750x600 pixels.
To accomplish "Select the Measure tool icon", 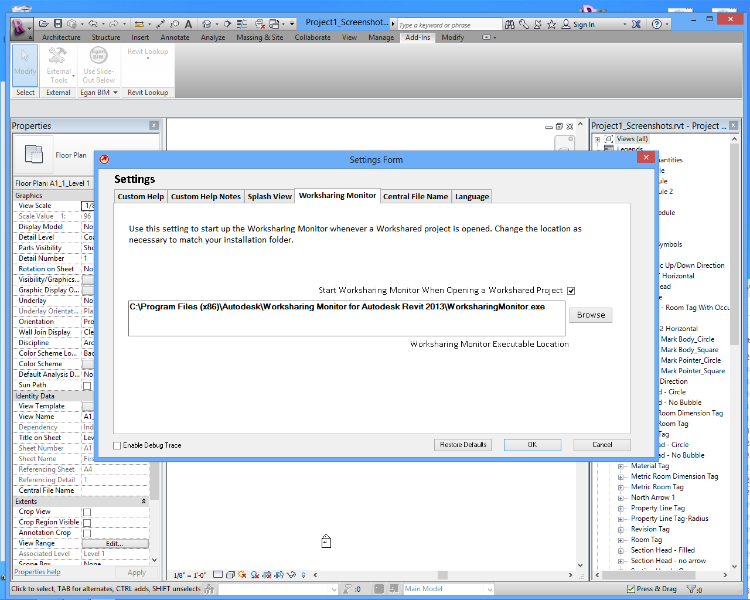I will (139, 24).
